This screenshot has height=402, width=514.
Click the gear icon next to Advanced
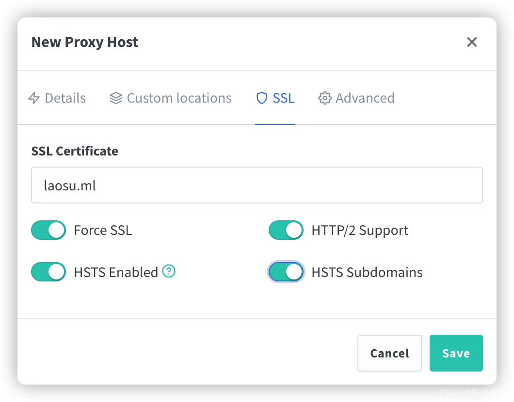click(x=324, y=98)
